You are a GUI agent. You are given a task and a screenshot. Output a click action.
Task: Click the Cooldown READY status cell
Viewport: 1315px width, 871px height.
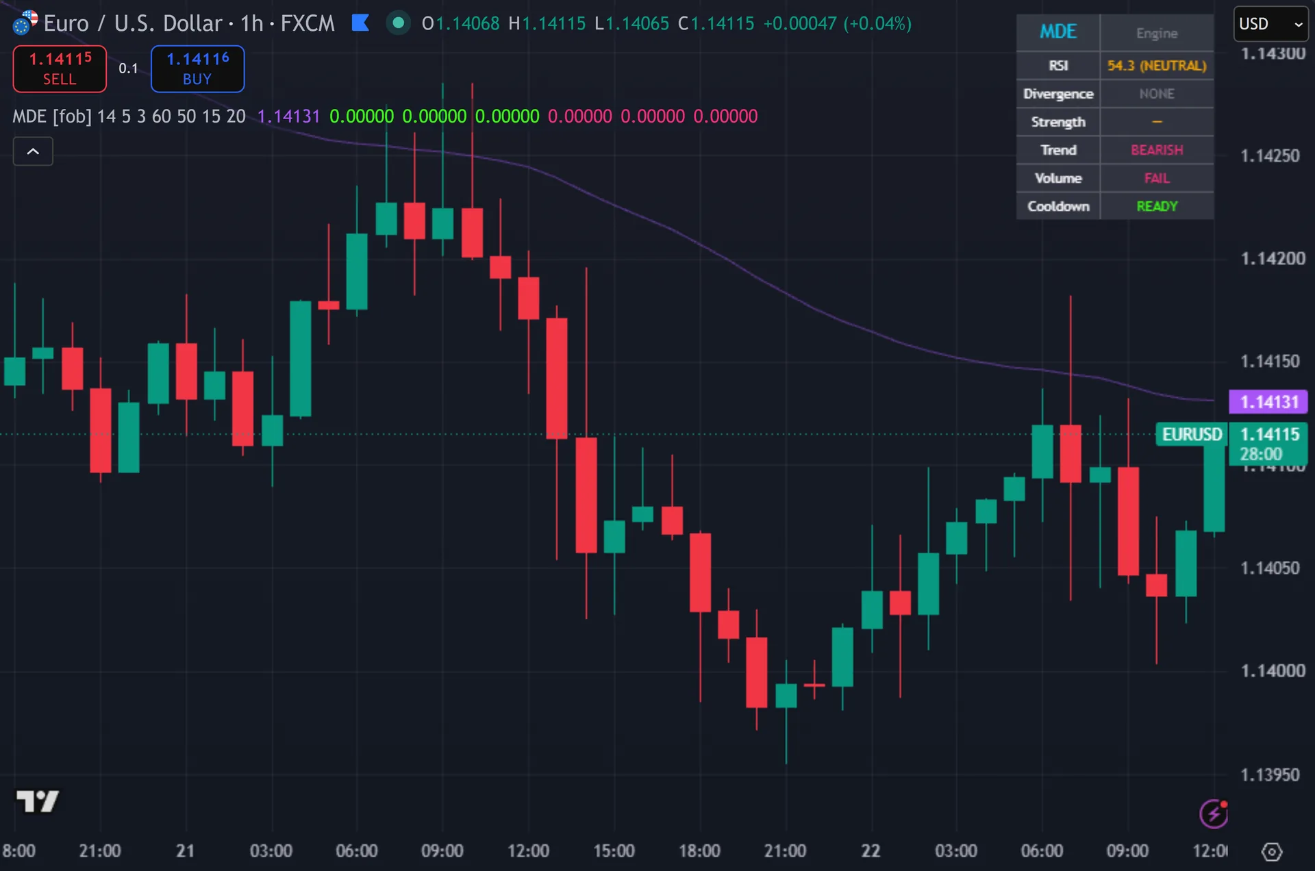pos(1157,206)
